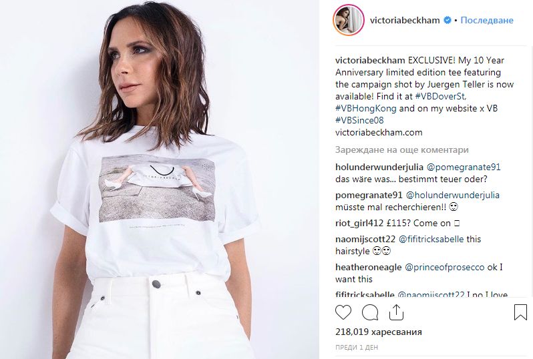Open victoriabeckham username in header

[405, 21]
